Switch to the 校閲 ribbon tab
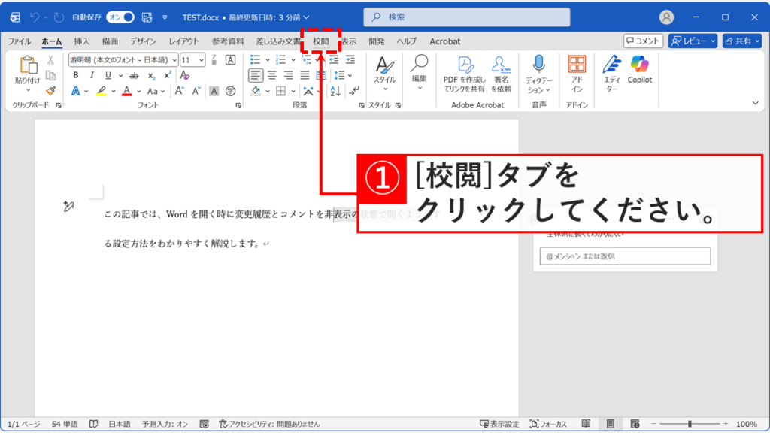Viewport: 770px width, 433px height. [321, 42]
